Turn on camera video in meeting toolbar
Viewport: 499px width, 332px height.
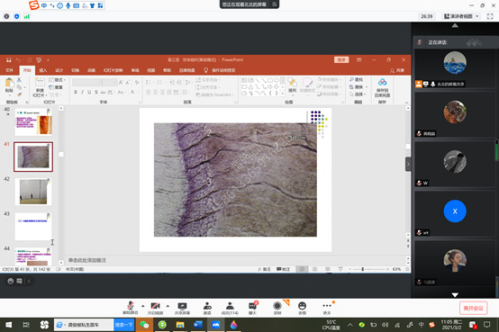155,307
